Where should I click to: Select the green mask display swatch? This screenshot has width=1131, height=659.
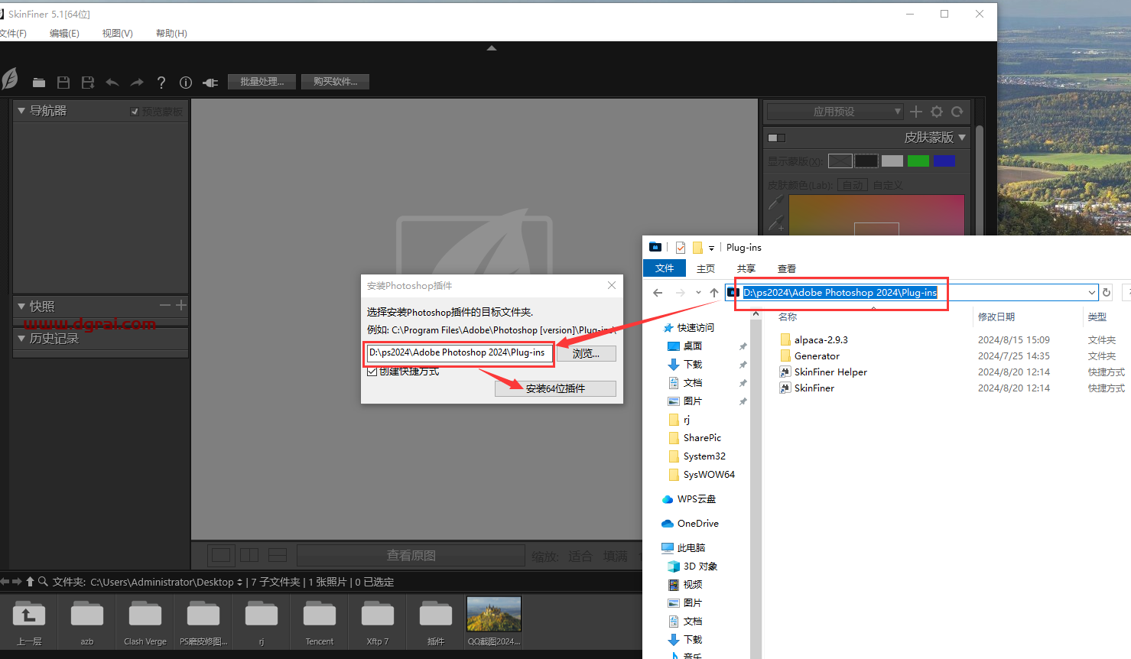(x=918, y=161)
